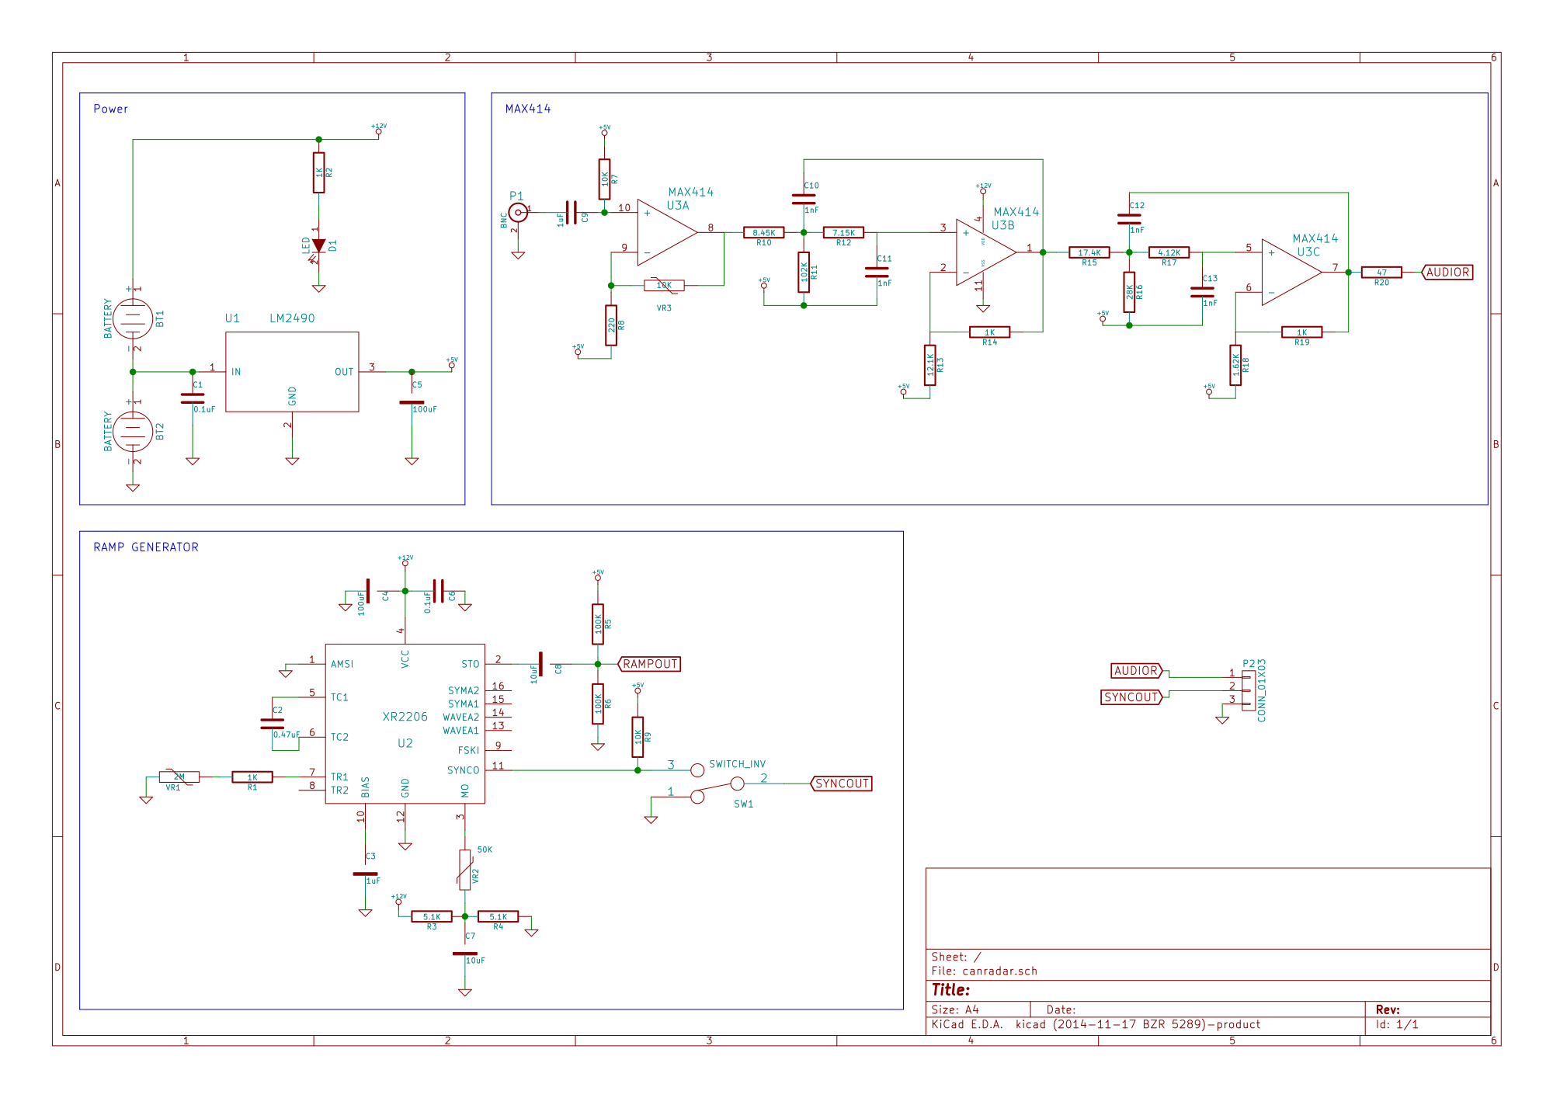Click the LED D1 diode symbol
Viewport: 1553px width, 1098px height.
318,245
